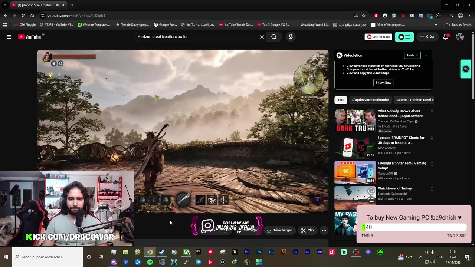Open the CS6 Pluggin bookmark
The image size is (475, 267).
pos(25,25)
